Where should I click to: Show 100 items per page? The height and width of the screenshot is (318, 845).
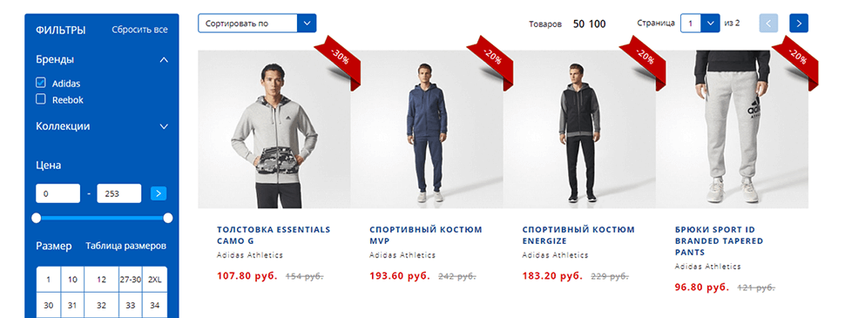click(597, 24)
